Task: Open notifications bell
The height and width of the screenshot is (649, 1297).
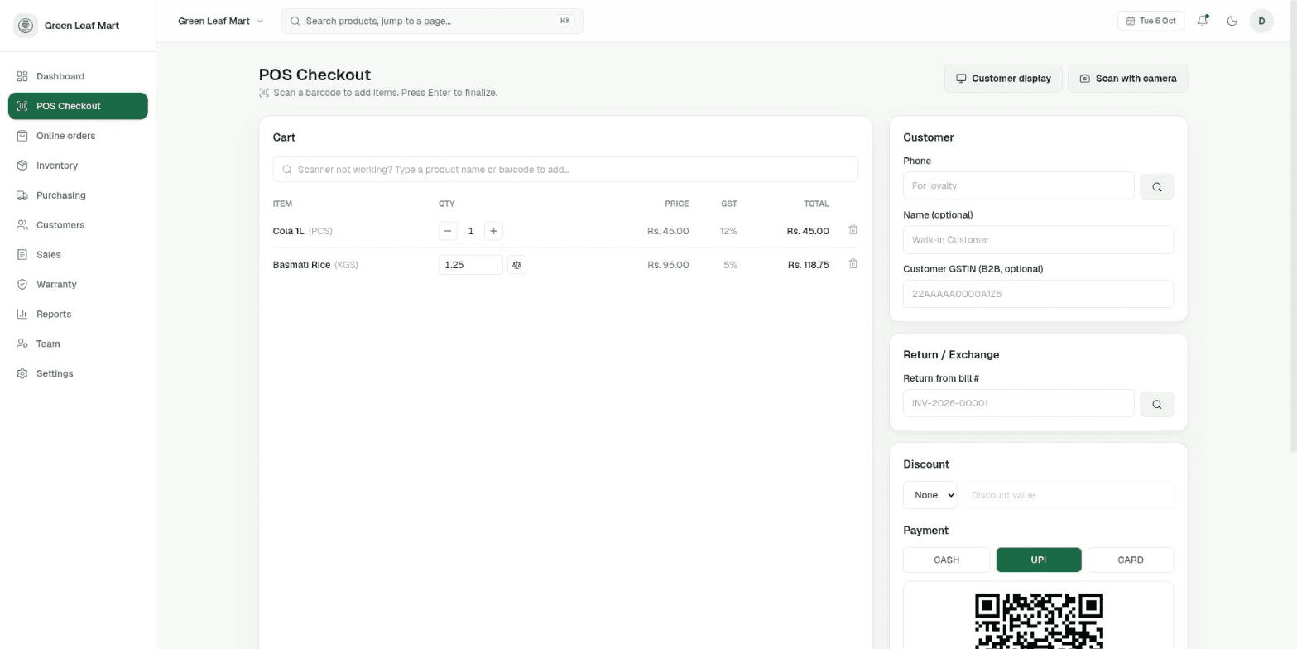Action: (x=1203, y=21)
